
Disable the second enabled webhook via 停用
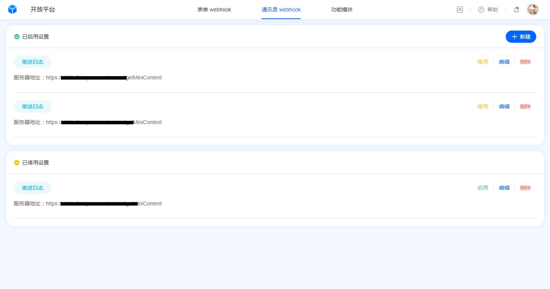tap(482, 107)
